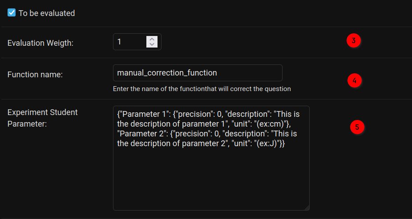This screenshot has width=412, height=219.
Task: Decrease Evaluation Weight with the down arrow
Action: pos(152,44)
